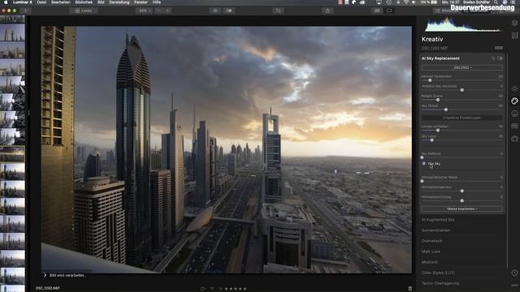Open the crop tool icon

(x=278, y=11)
